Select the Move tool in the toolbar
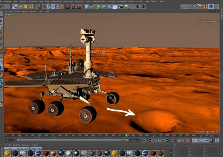Image resolution: width=223 pixels, height=157 pixels. tap(20, 7)
